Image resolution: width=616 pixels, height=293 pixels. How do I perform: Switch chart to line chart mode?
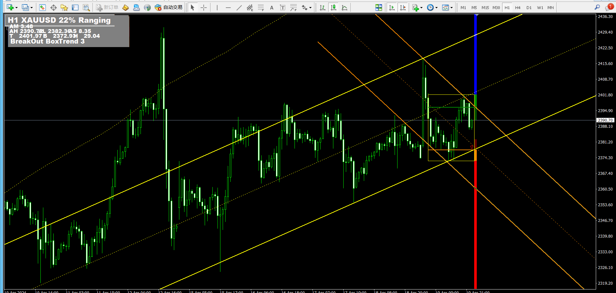point(345,7)
